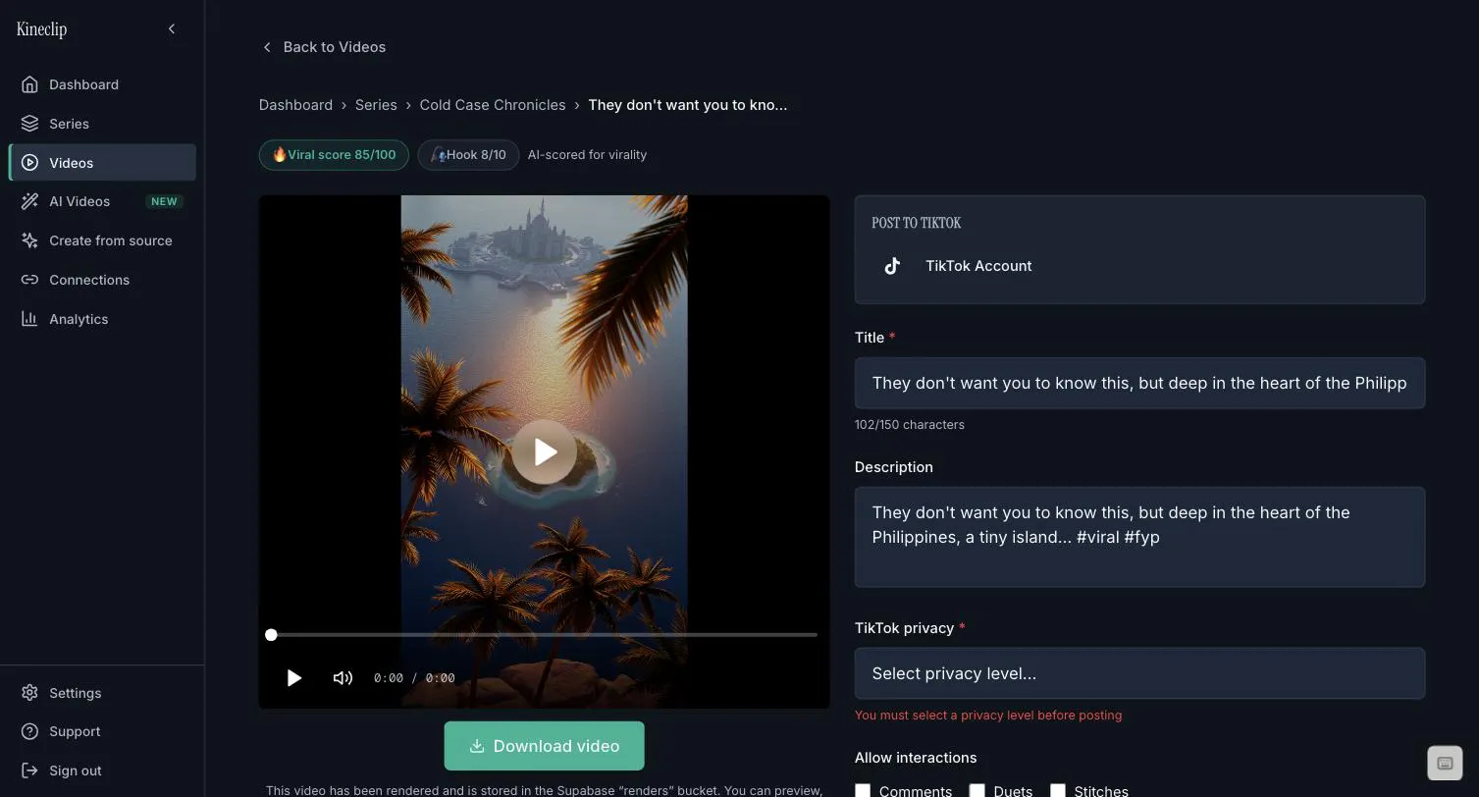Sign out from the sidebar
1479x797 pixels.
click(102, 770)
